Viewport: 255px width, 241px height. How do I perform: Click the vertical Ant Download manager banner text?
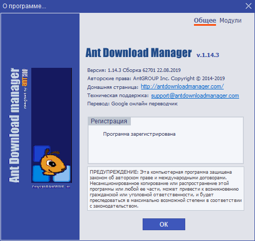click(14, 125)
